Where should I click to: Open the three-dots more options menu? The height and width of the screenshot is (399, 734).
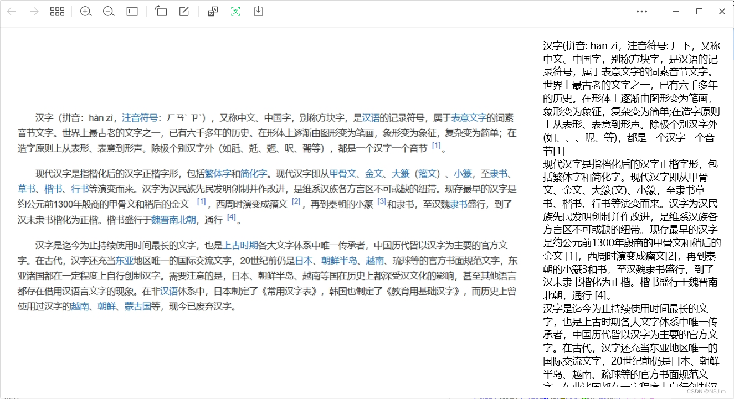(x=641, y=11)
